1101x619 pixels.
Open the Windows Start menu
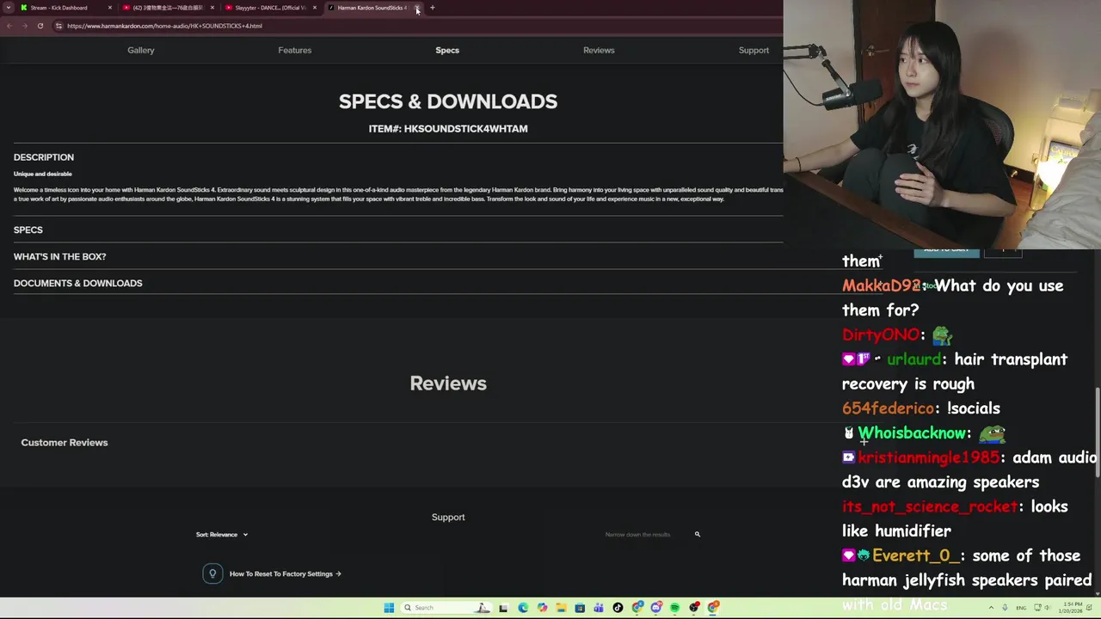(x=389, y=608)
